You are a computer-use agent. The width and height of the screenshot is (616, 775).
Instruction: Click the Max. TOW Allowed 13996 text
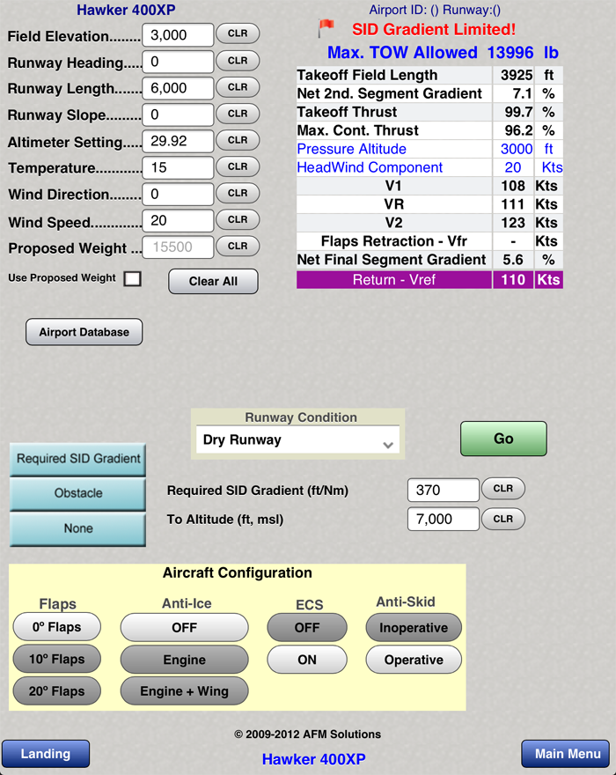(443, 52)
